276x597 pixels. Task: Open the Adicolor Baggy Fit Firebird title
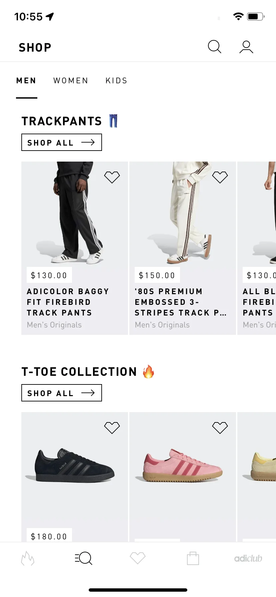68,302
